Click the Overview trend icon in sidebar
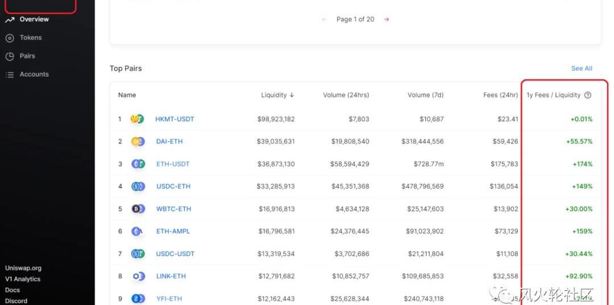Viewport: 614px width, 305px height. (10, 20)
